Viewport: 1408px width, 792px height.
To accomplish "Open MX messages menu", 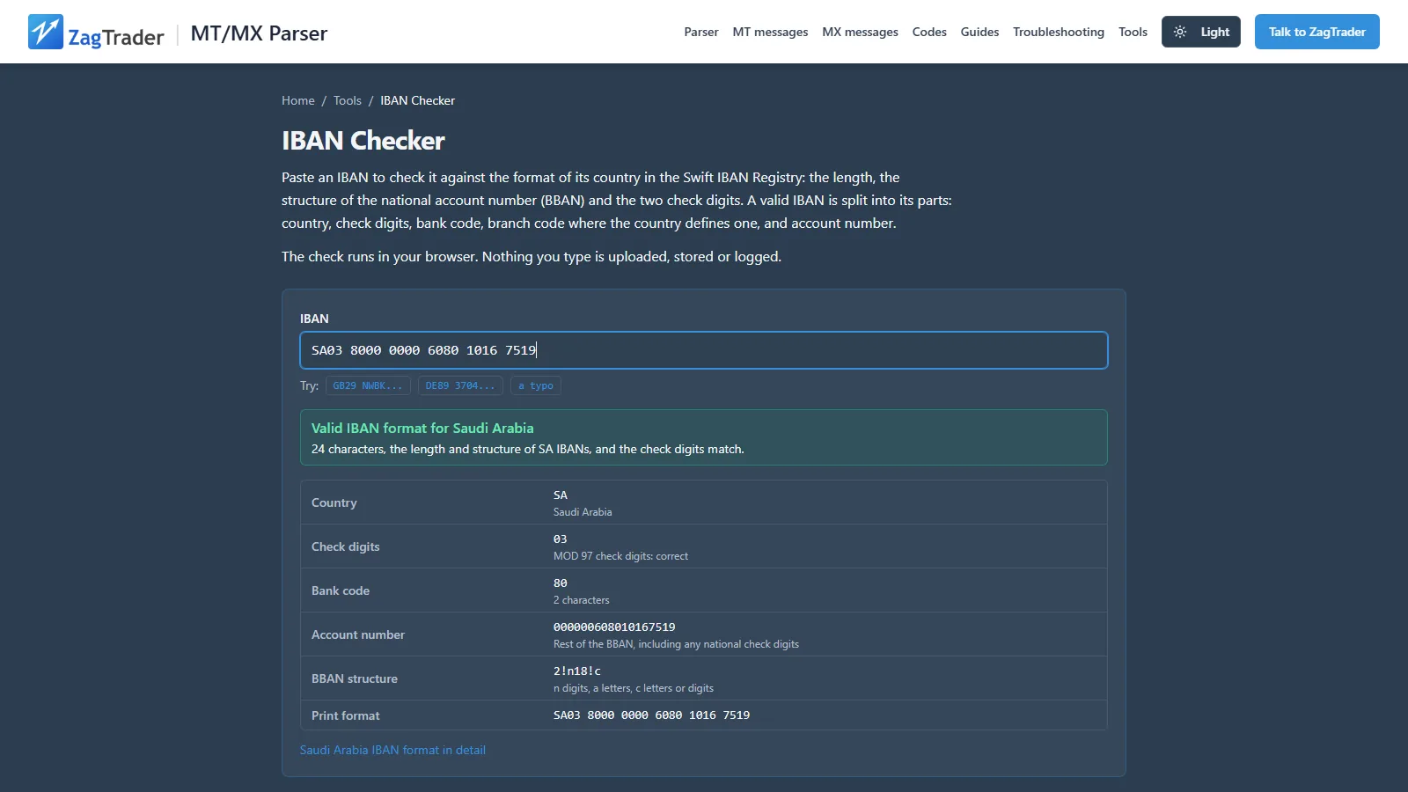I will (860, 32).
